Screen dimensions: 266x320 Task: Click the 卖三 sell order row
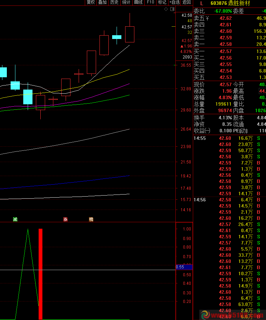[230, 31]
